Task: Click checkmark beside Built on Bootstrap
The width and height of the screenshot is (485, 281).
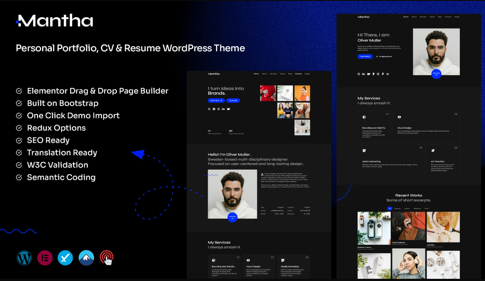Action: point(19,103)
